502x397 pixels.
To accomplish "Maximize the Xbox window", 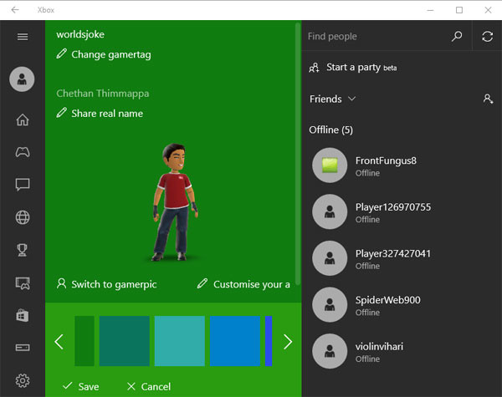I will pos(459,10).
